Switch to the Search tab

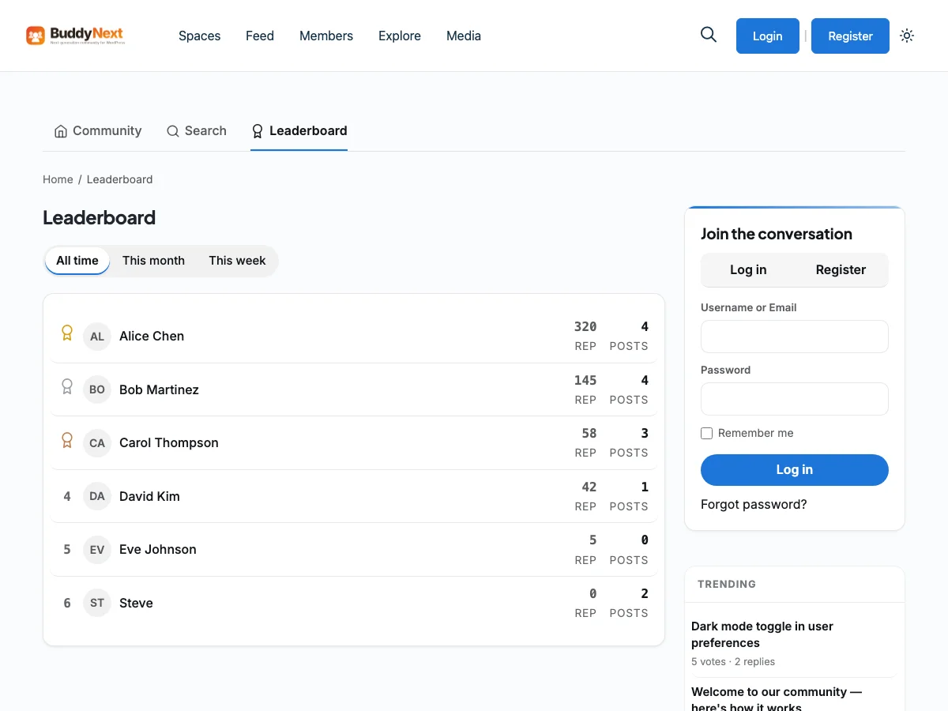tap(197, 131)
